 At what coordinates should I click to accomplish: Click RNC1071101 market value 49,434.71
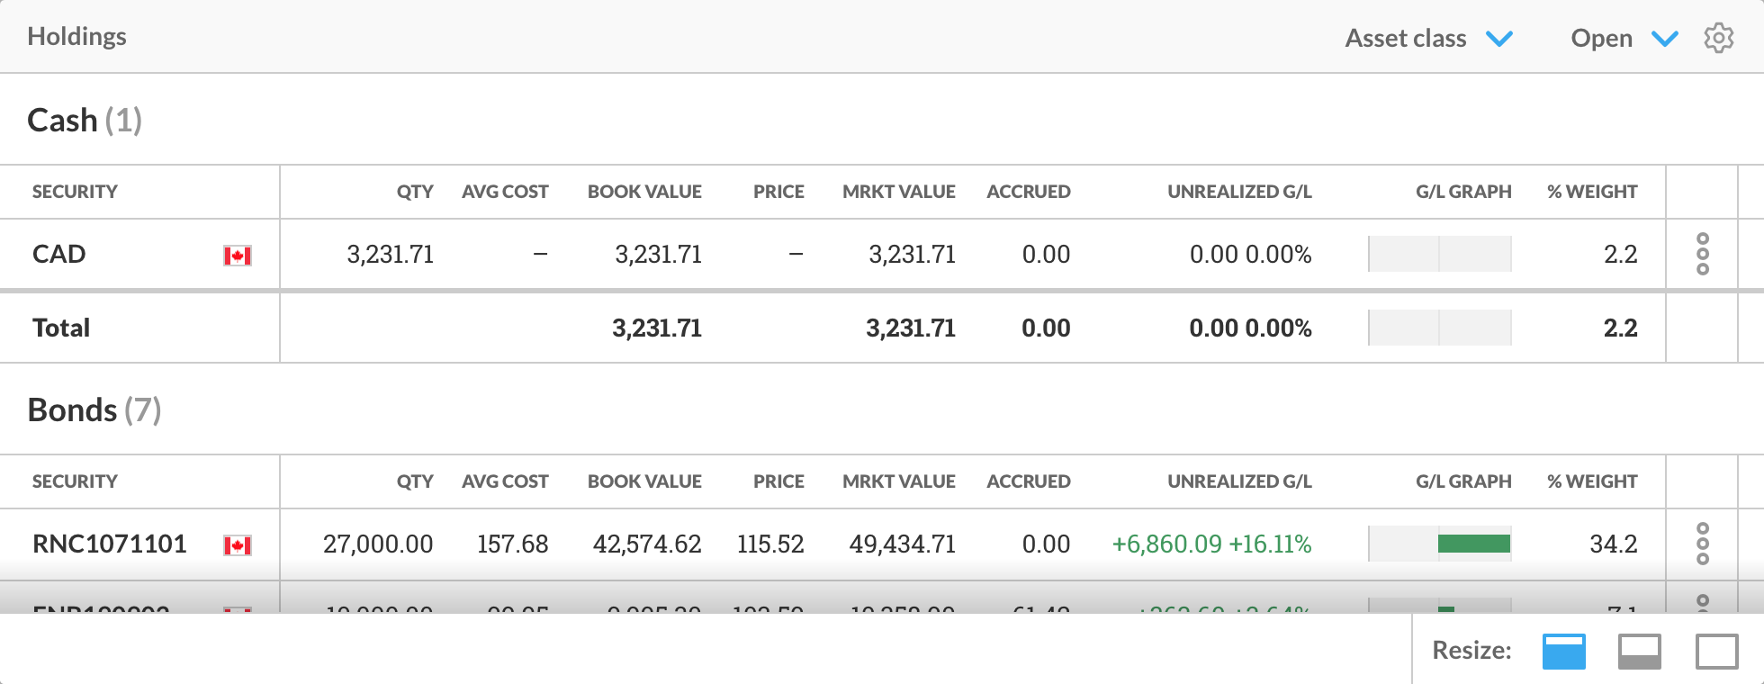902,544
